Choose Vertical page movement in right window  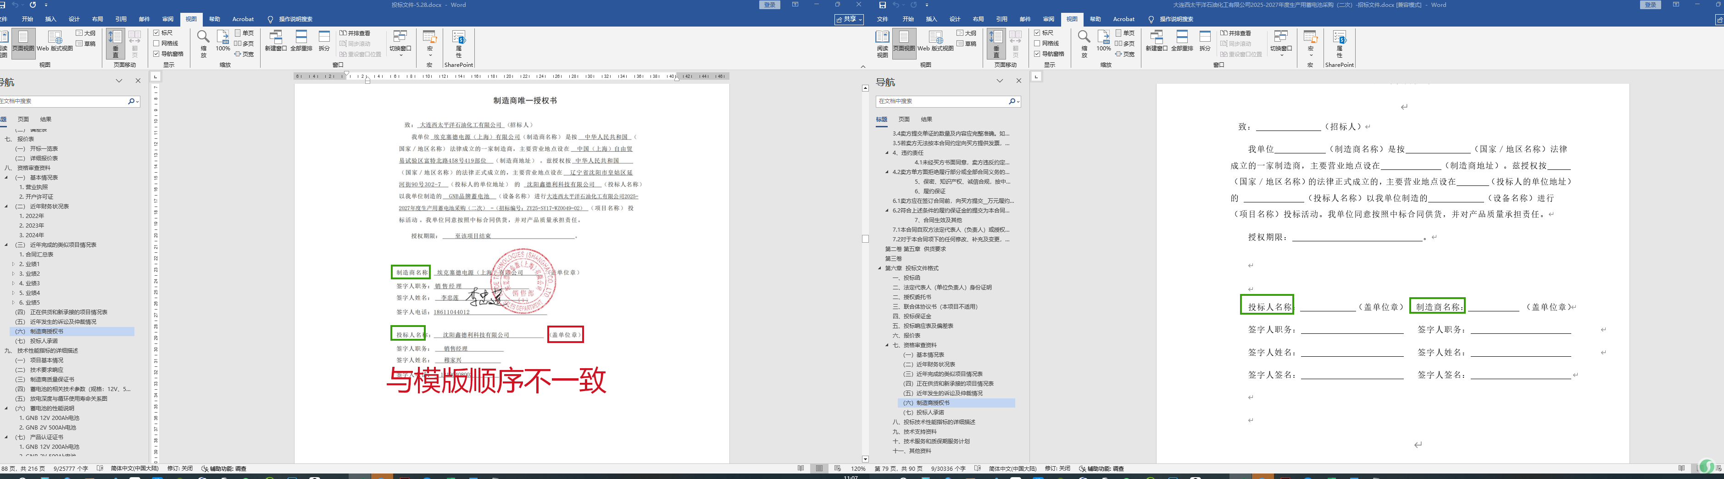point(996,44)
